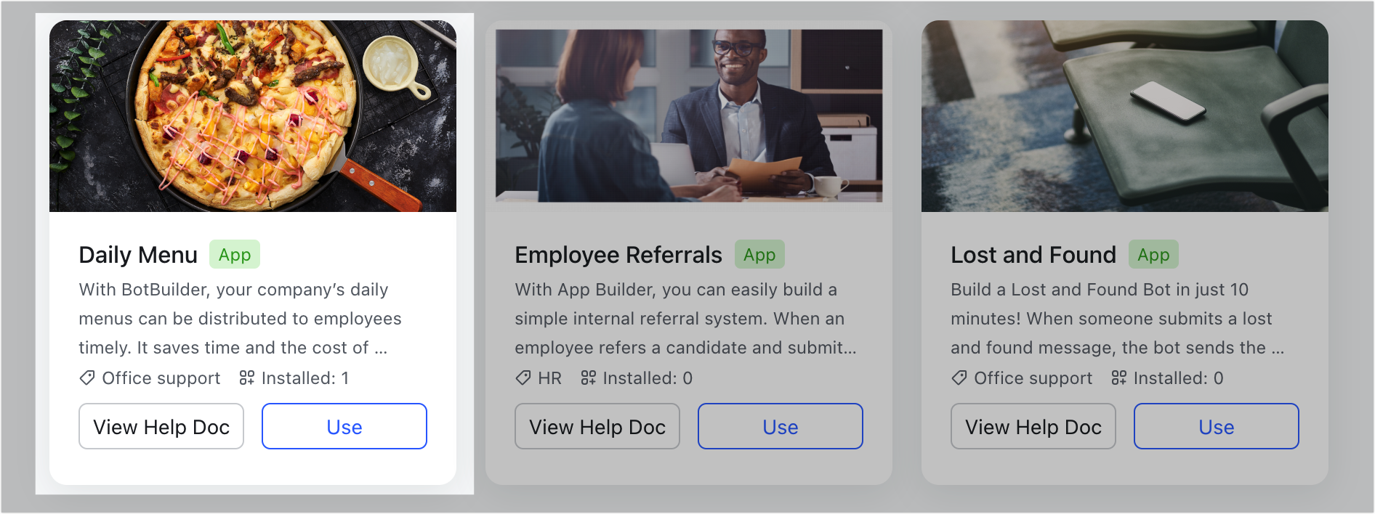
Task: Open View Help Doc for Employee Referrals
Action: click(597, 427)
